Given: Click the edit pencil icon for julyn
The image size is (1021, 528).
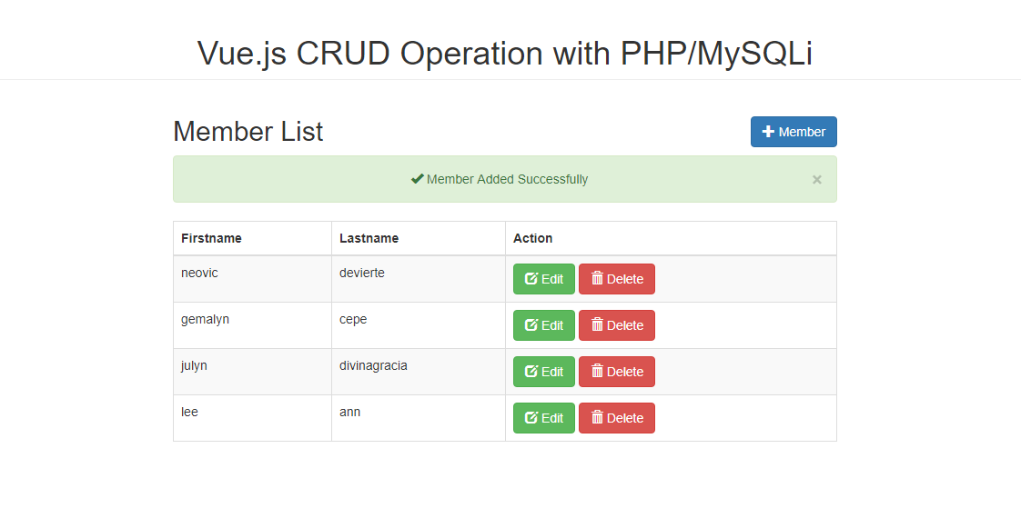Looking at the screenshot, I should click(531, 371).
